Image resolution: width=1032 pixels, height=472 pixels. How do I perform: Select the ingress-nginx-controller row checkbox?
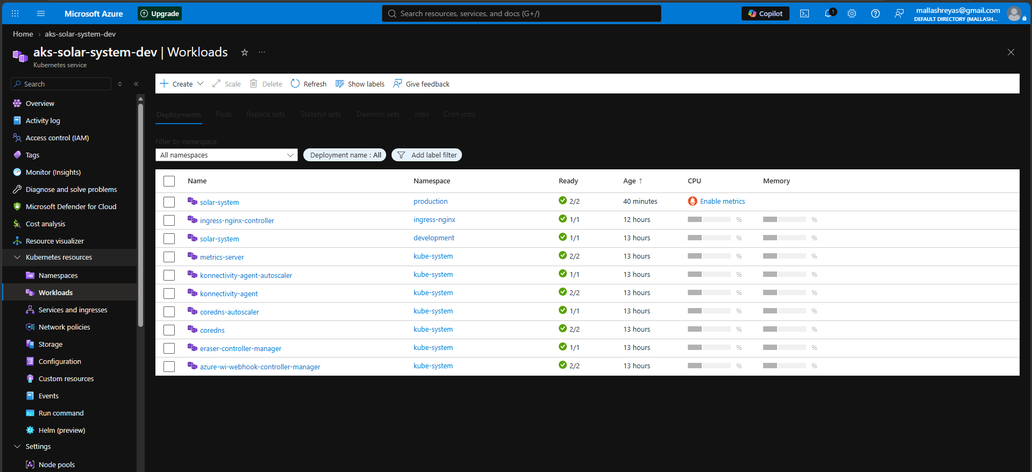pyautogui.click(x=169, y=220)
